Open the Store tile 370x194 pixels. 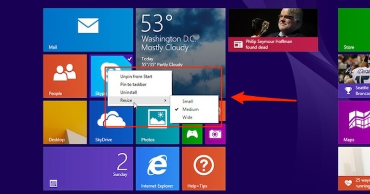coord(354,30)
